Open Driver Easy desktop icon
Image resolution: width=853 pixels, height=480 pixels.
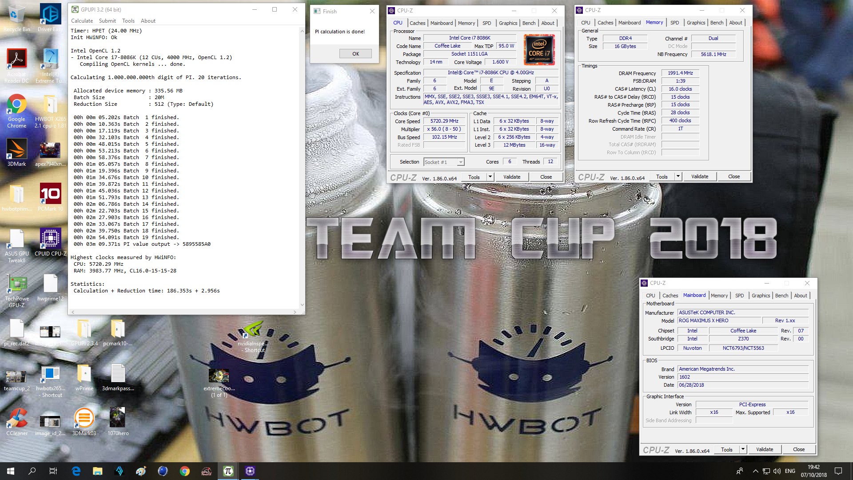point(50,18)
